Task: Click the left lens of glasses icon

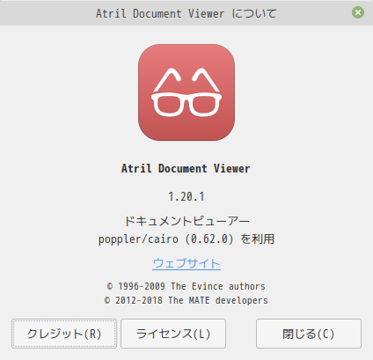Action: (169, 105)
